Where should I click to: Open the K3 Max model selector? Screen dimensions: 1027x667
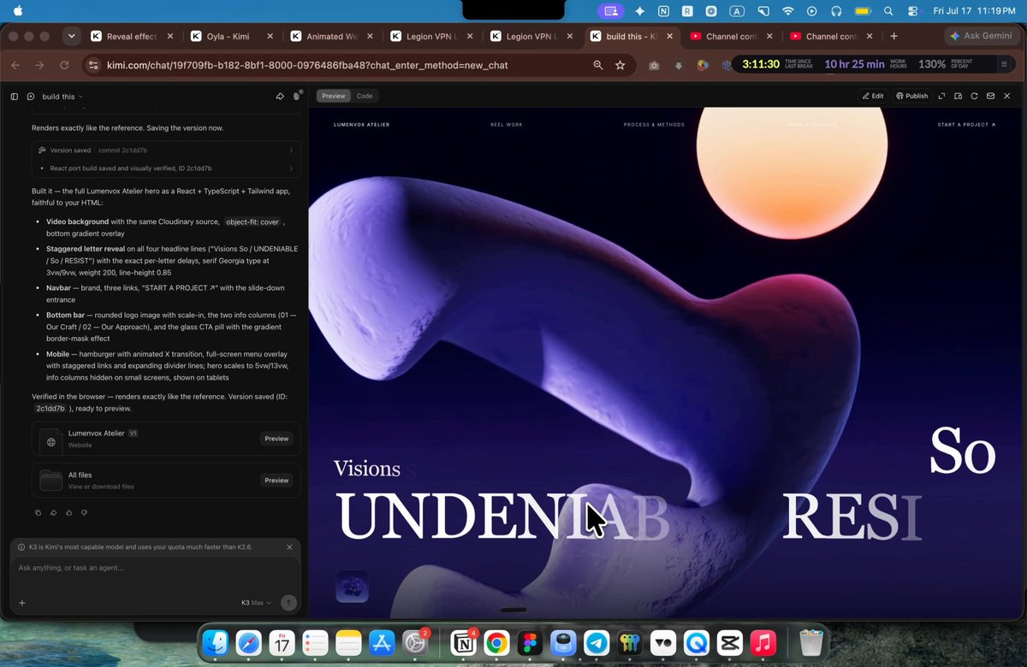click(256, 603)
